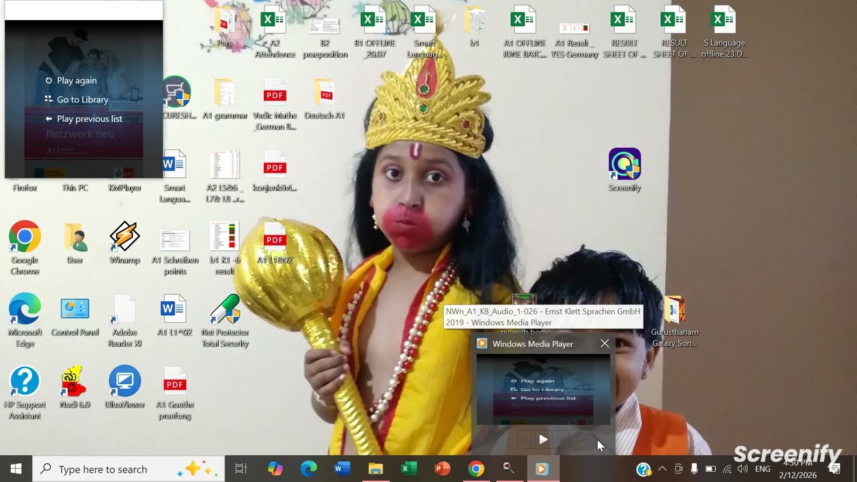Click the battery tray icon

point(710,469)
